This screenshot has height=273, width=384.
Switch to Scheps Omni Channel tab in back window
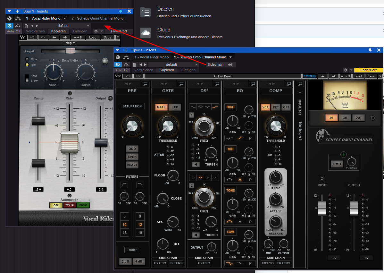[x=97, y=19]
